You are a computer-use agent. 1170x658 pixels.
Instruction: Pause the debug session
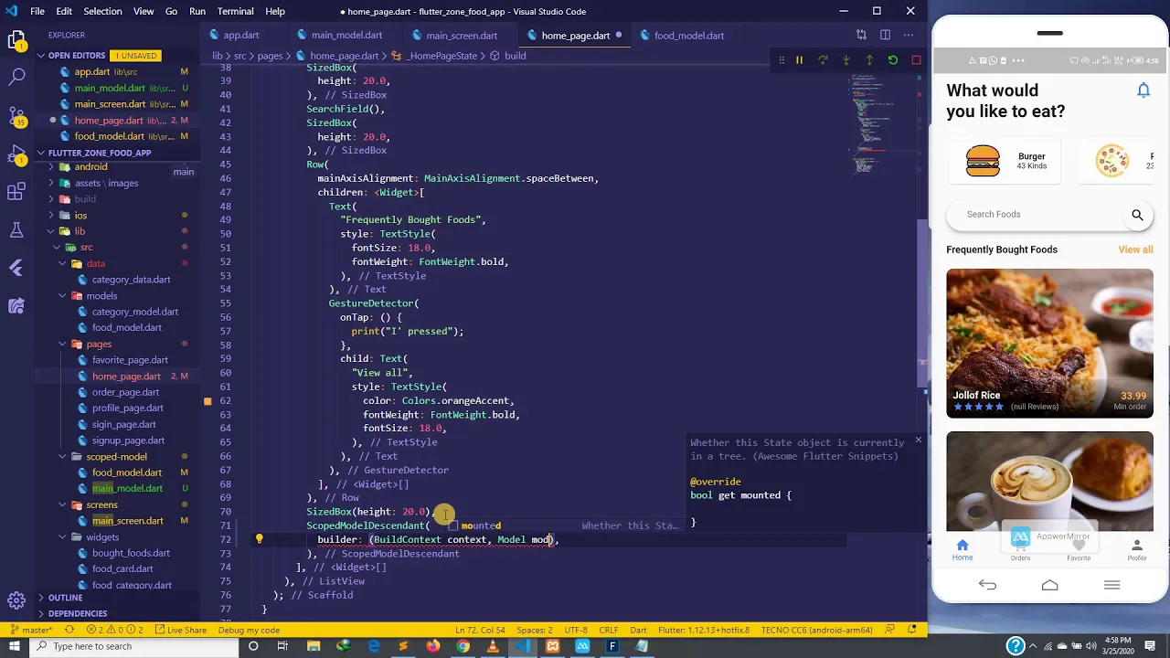click(x=799, y=60)
